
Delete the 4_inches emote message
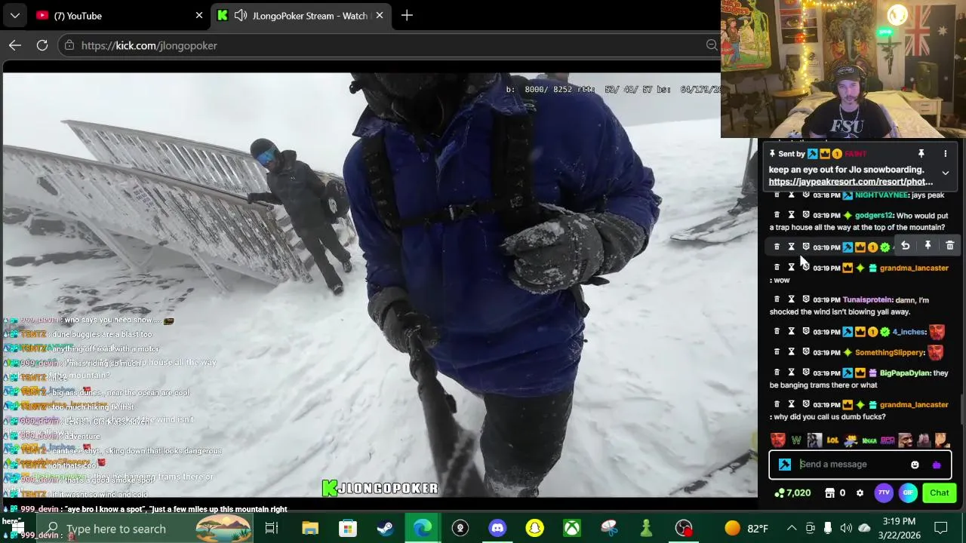(x=777, y=332)
